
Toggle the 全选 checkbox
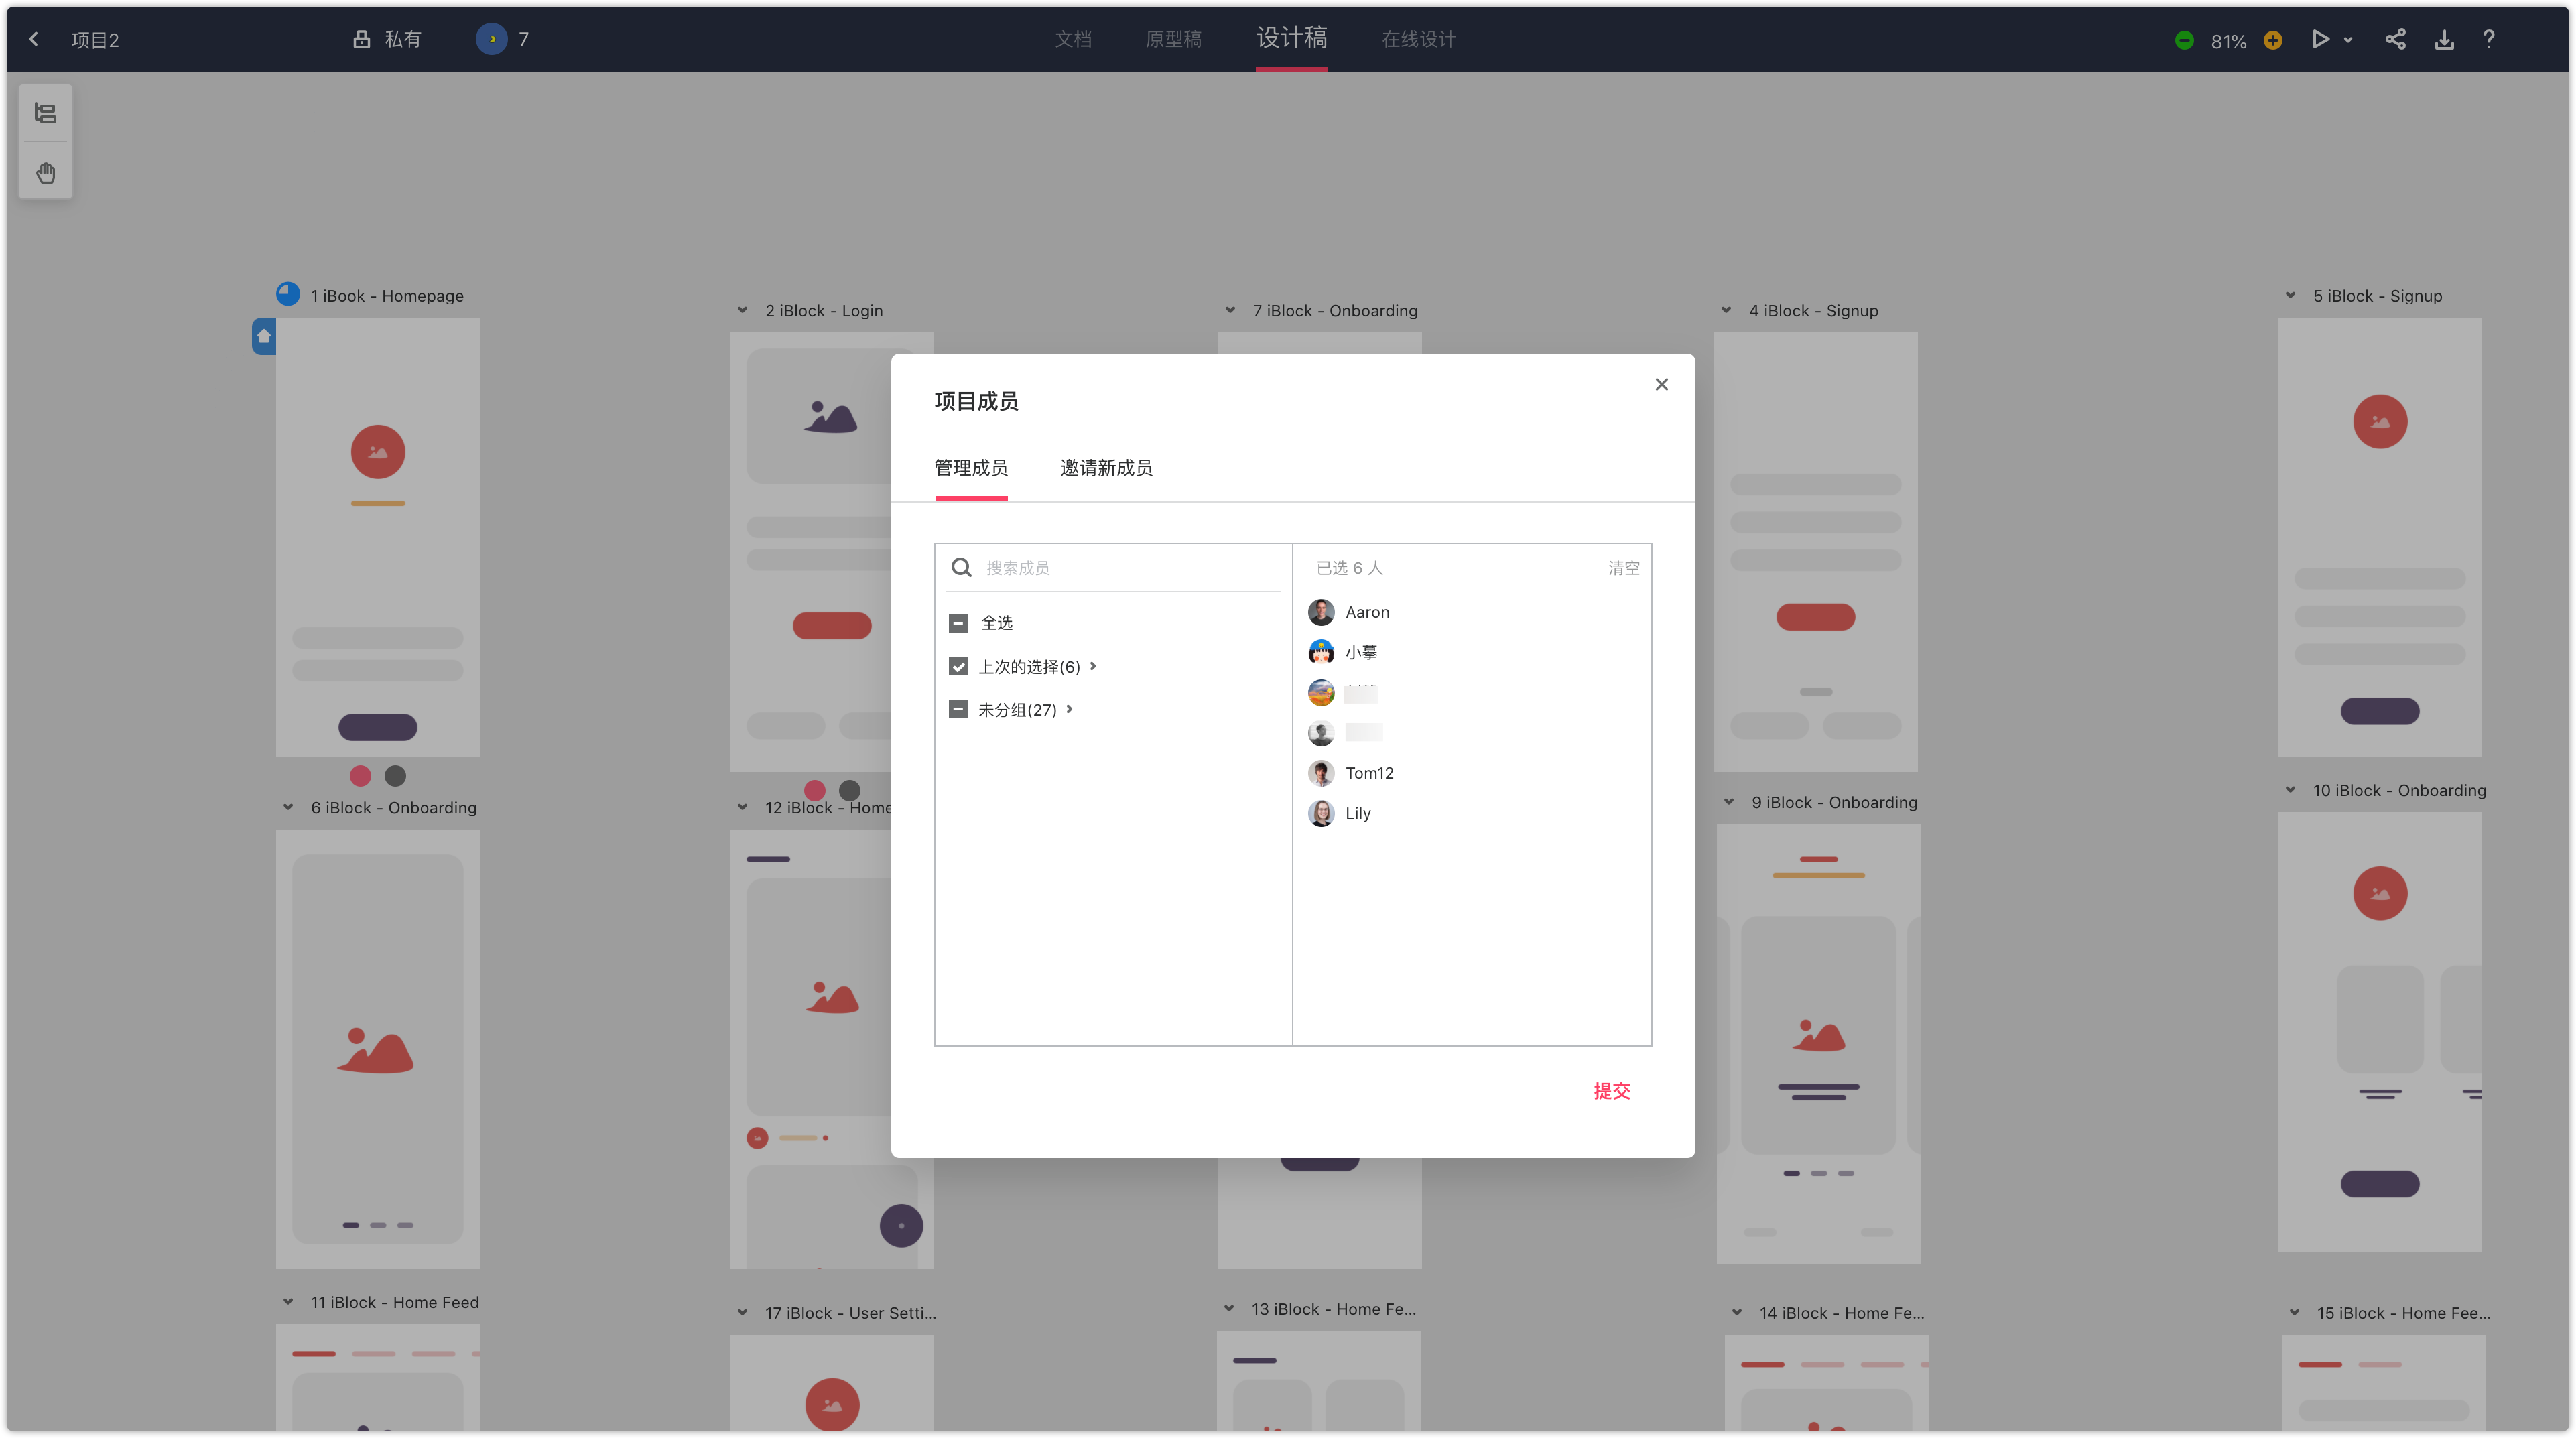958,623
